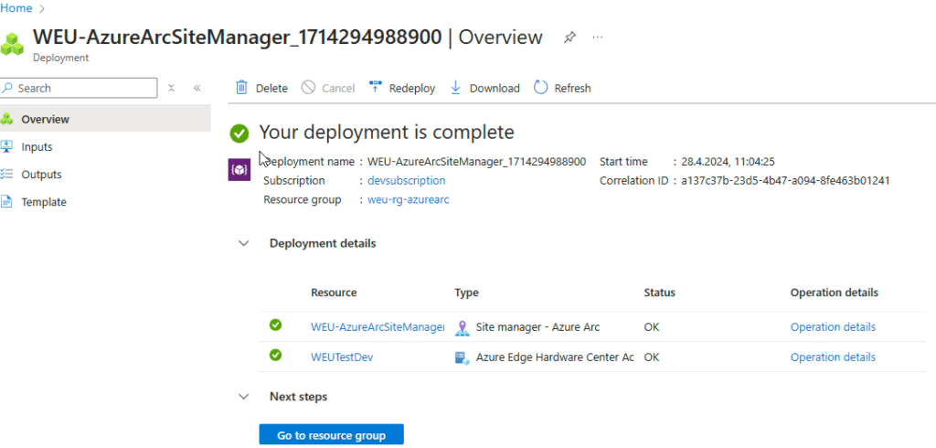
Task: Click the Outputs list icon
Action: coord(7,175)
